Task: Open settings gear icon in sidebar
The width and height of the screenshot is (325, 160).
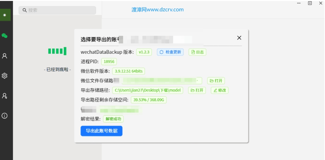Action: (5, 76)
